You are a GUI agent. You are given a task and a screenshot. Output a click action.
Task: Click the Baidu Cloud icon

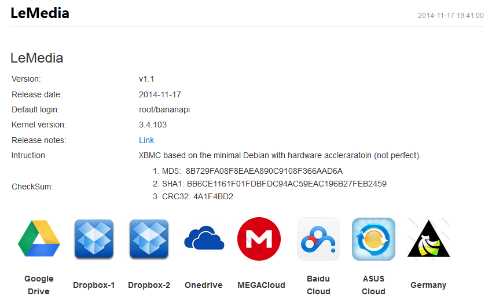(318, 239)
